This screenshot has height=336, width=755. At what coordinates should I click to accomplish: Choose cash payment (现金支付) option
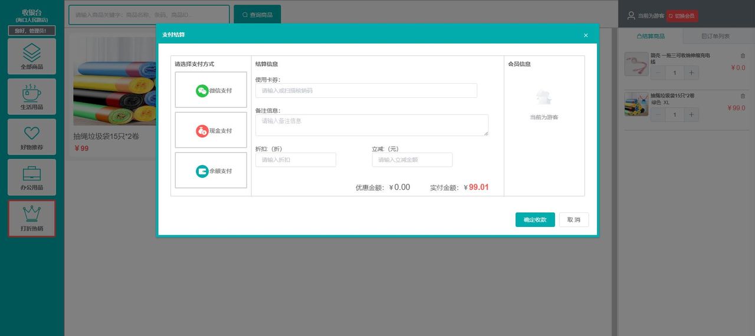211,130
